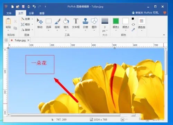Click the vertical scrollbar thumb

click(x=166, y=62)
